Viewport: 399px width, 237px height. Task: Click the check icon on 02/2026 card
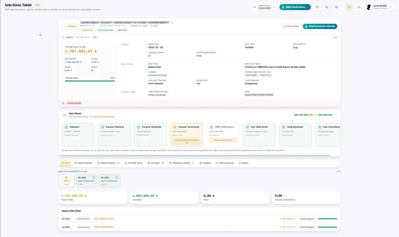coord(117,177)
